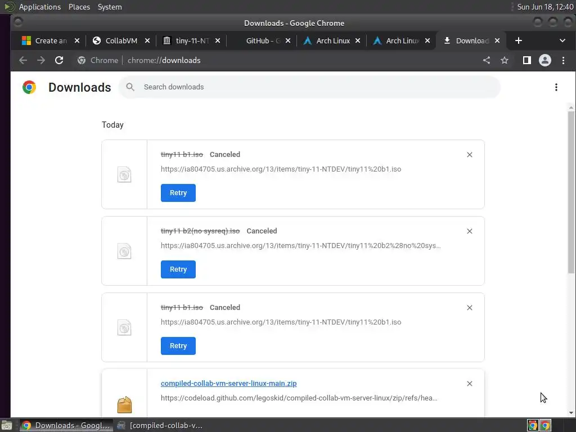Select the compiled-collab-v... taskbar window entry
The image size is (576, 432).
[x=160, y=425]
